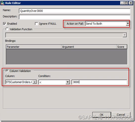Click the condition value field containing 3000
The image size is (135, 122).
[99, 82]
